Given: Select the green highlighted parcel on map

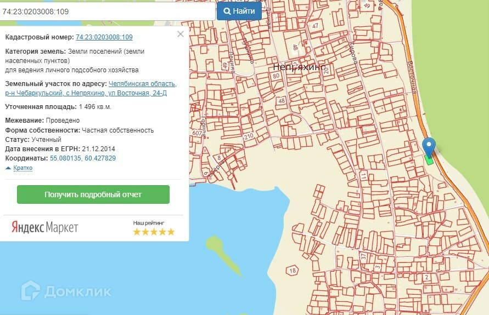Looking at the screenshot, I should 429,161.
